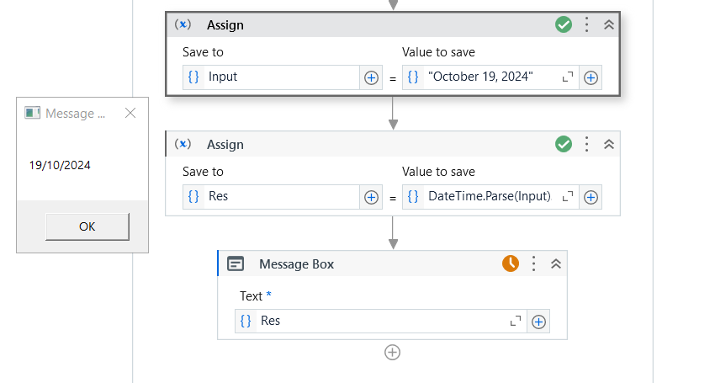Collapse the Assign activity that saves to Input

609,24
